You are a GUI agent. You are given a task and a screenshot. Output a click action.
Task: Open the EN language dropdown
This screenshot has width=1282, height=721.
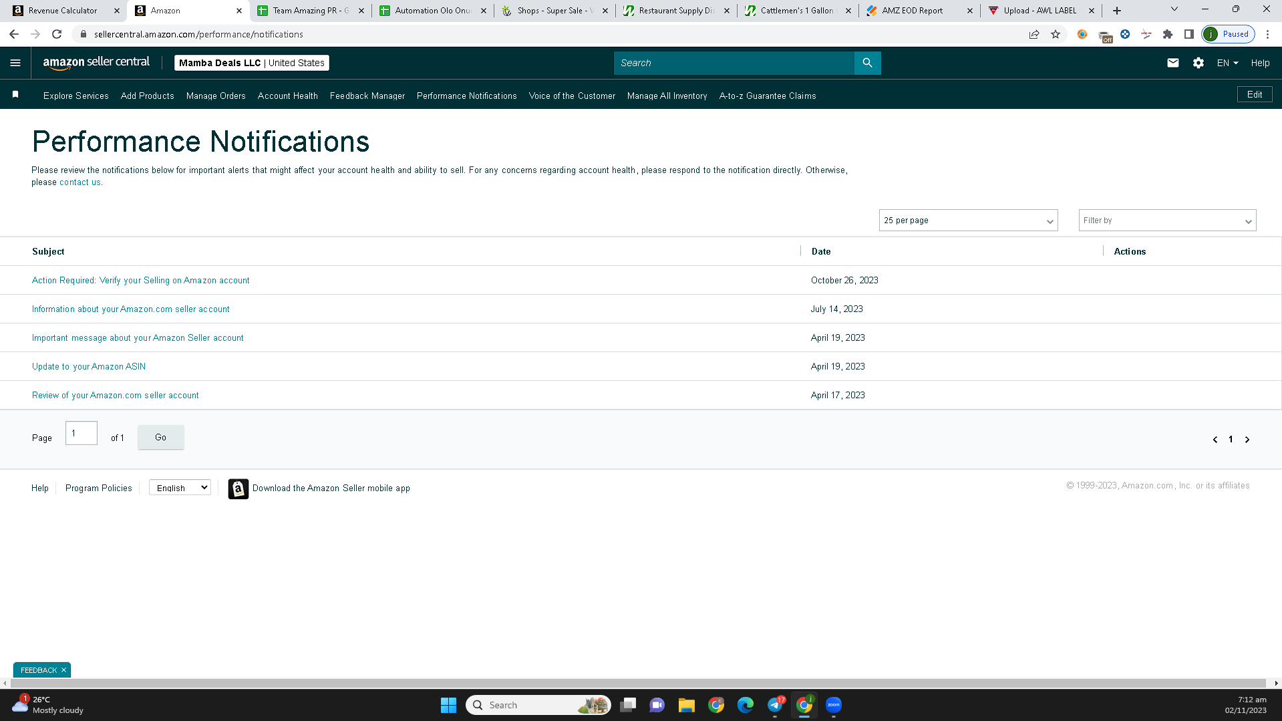(x=1227, y=63)
